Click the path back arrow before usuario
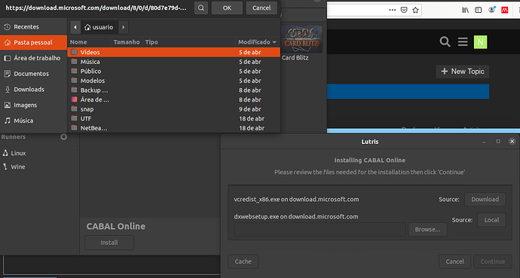This screenshot has height=278, width=520. [75, 27]
